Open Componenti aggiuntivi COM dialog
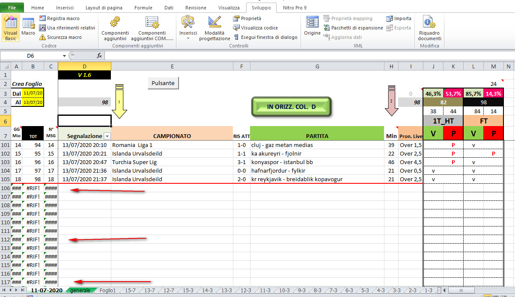 pyautogui.click(x=152, y=29)
